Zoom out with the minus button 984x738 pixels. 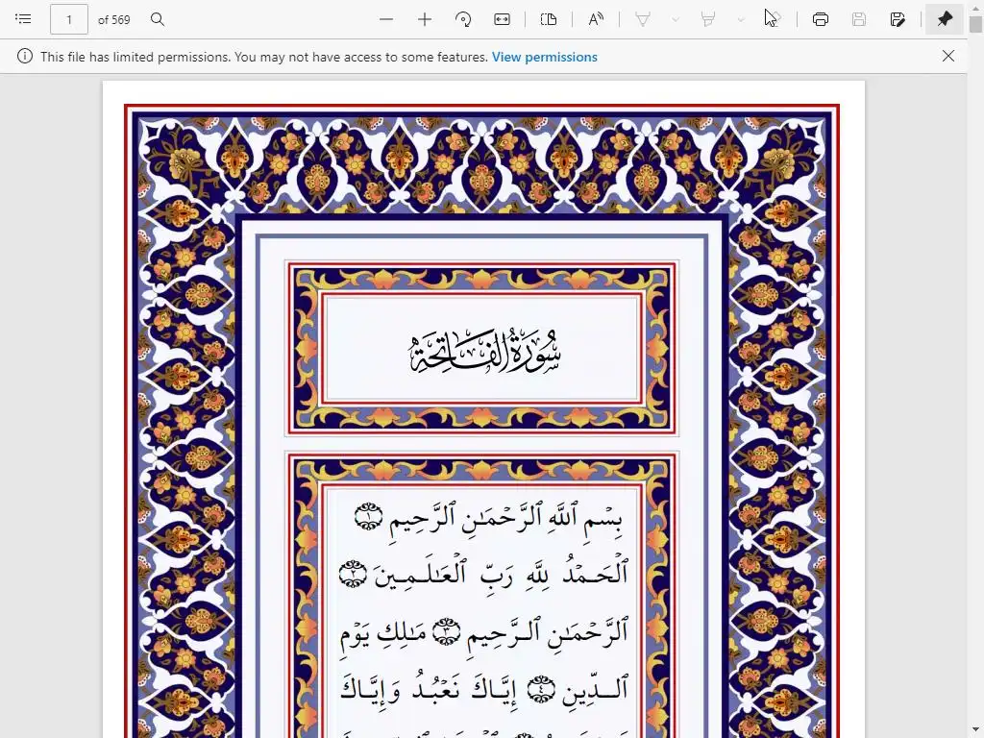386,19
